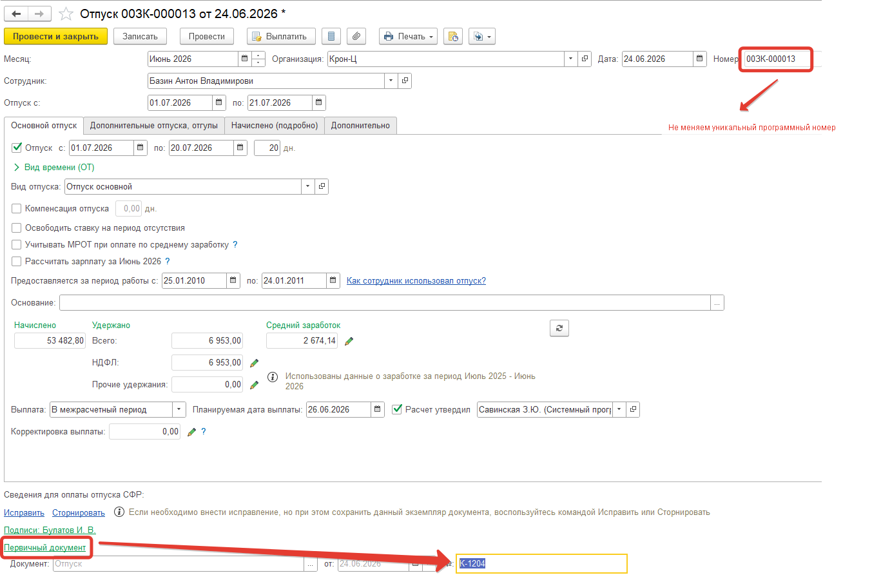Click the Выплатить button
Viewport: 872px width, 582px height.
pyautogui.click(x=281, y=37)
